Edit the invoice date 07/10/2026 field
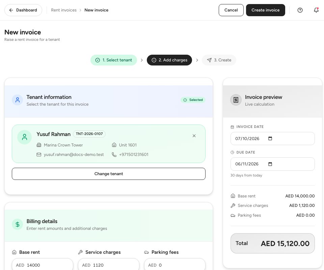The width and height of the screenshot is (324, 270). click(x=273, y=139)
